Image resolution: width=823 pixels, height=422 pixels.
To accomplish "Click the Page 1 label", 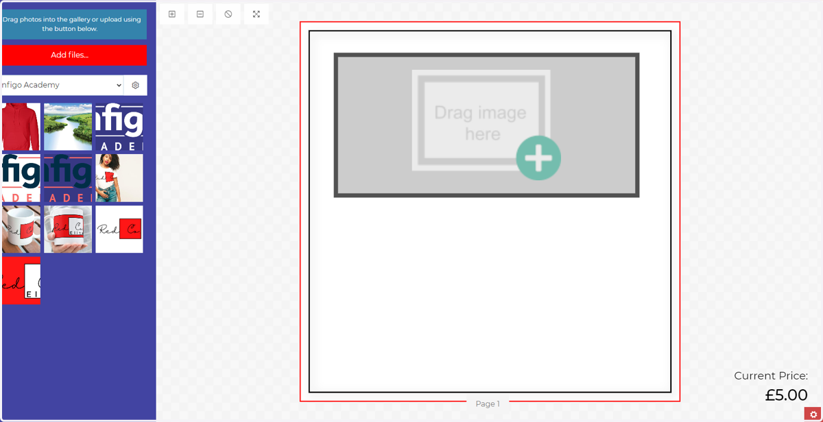I will click(x=488, y=404).
